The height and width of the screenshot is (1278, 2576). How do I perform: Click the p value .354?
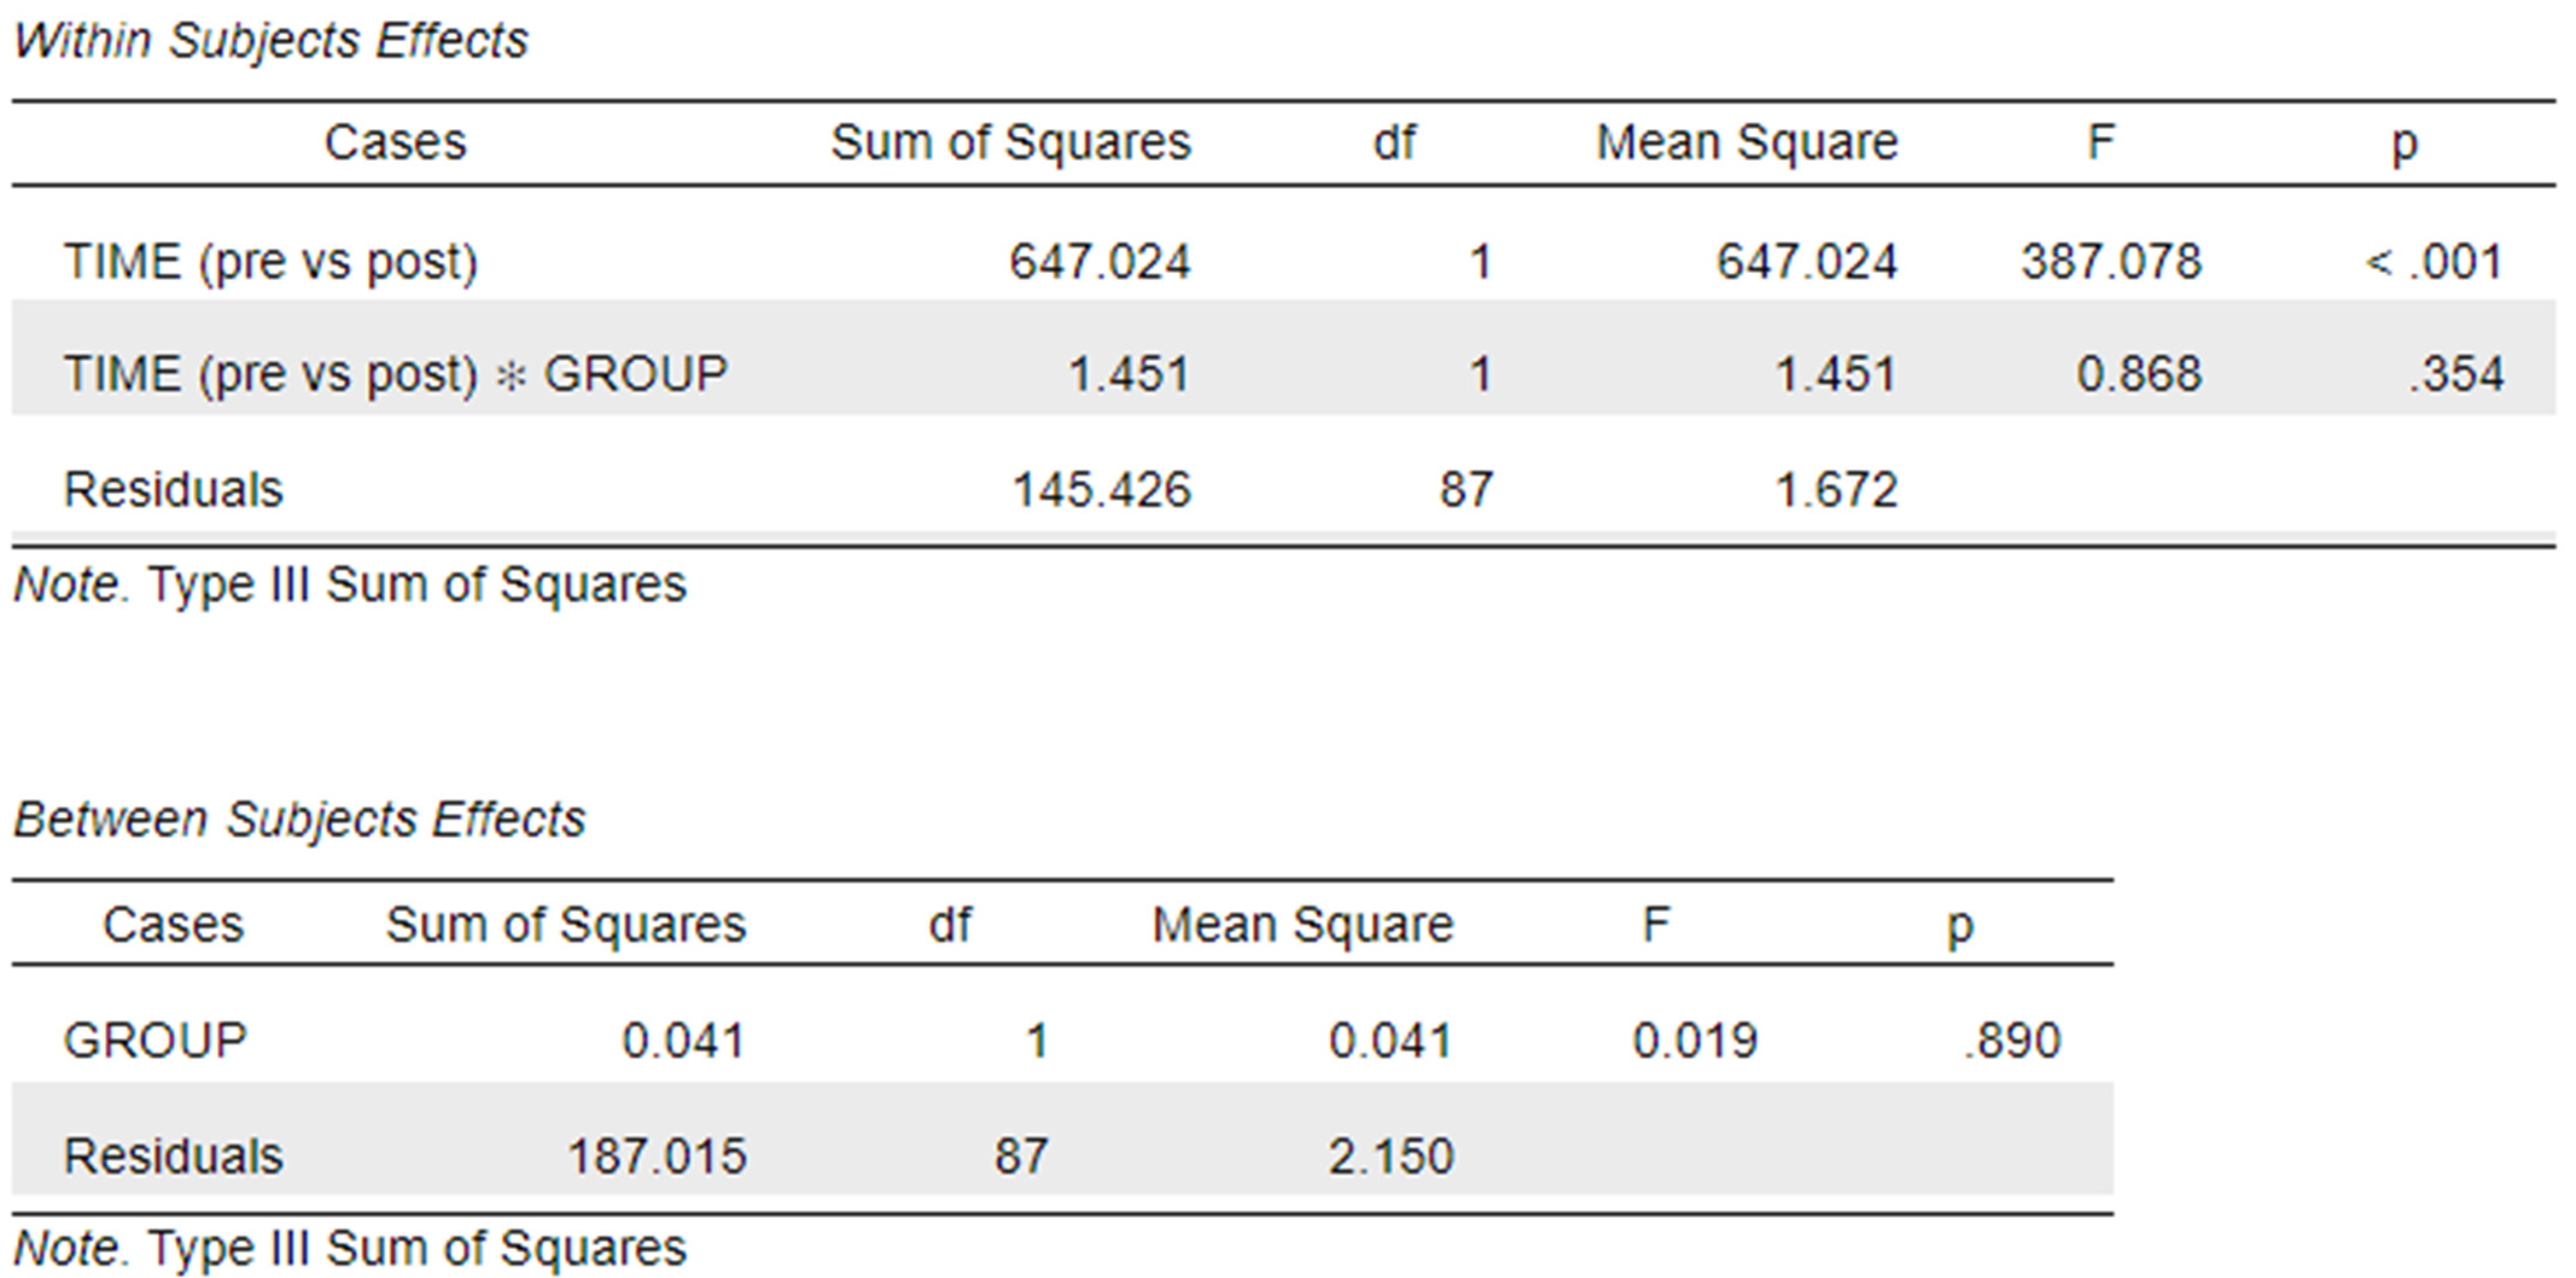(2456, 374)
